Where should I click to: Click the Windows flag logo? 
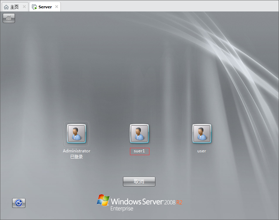tap(103, 201)
